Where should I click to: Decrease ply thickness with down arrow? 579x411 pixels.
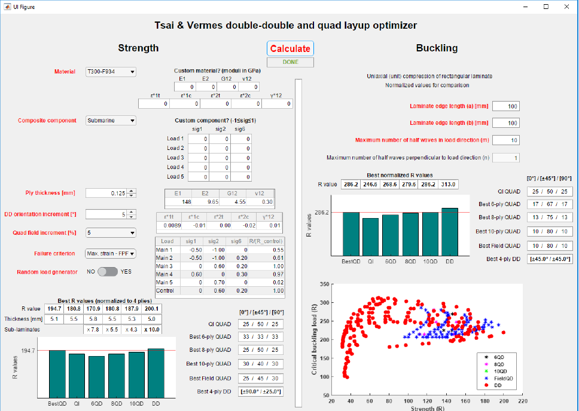pyautogui.click(x=132, y=195)
